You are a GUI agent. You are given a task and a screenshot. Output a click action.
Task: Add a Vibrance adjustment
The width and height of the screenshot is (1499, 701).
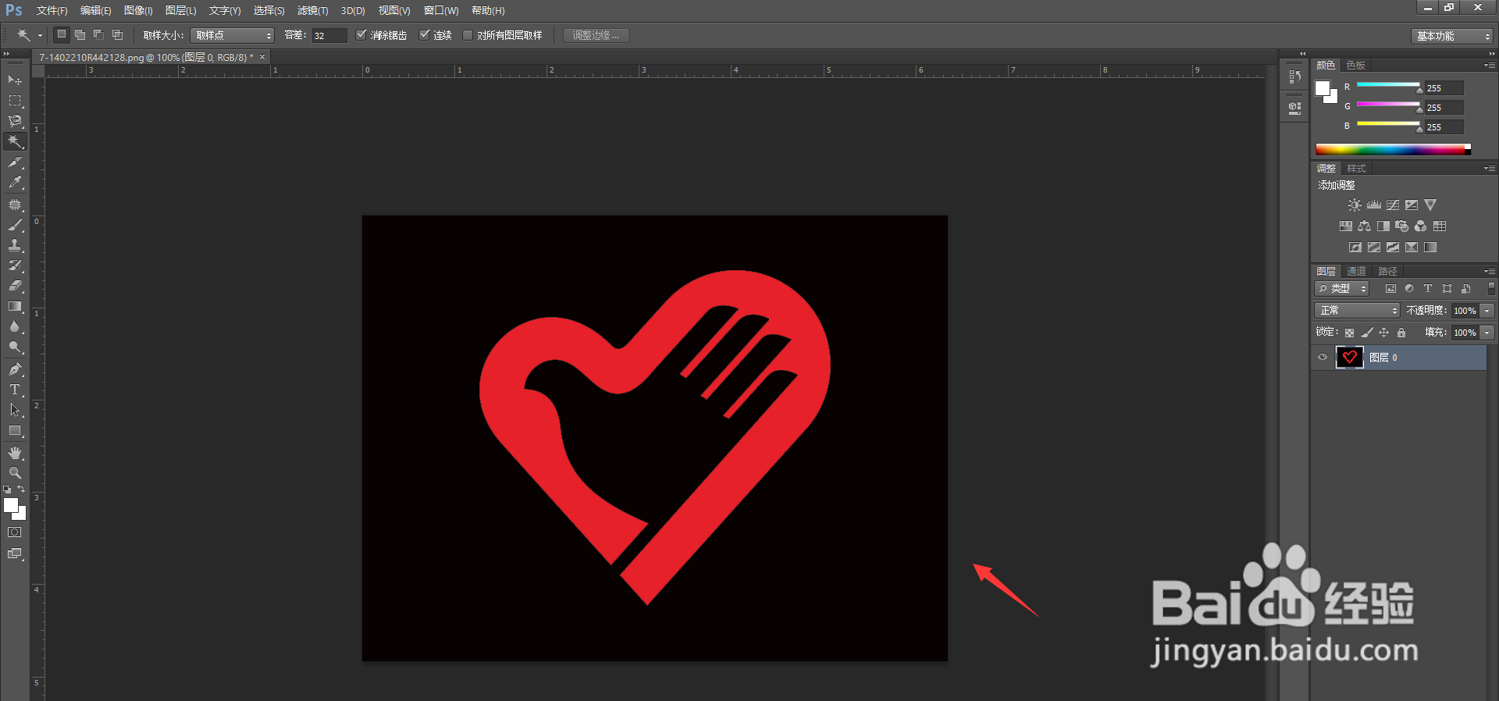tap(1430, 205)
